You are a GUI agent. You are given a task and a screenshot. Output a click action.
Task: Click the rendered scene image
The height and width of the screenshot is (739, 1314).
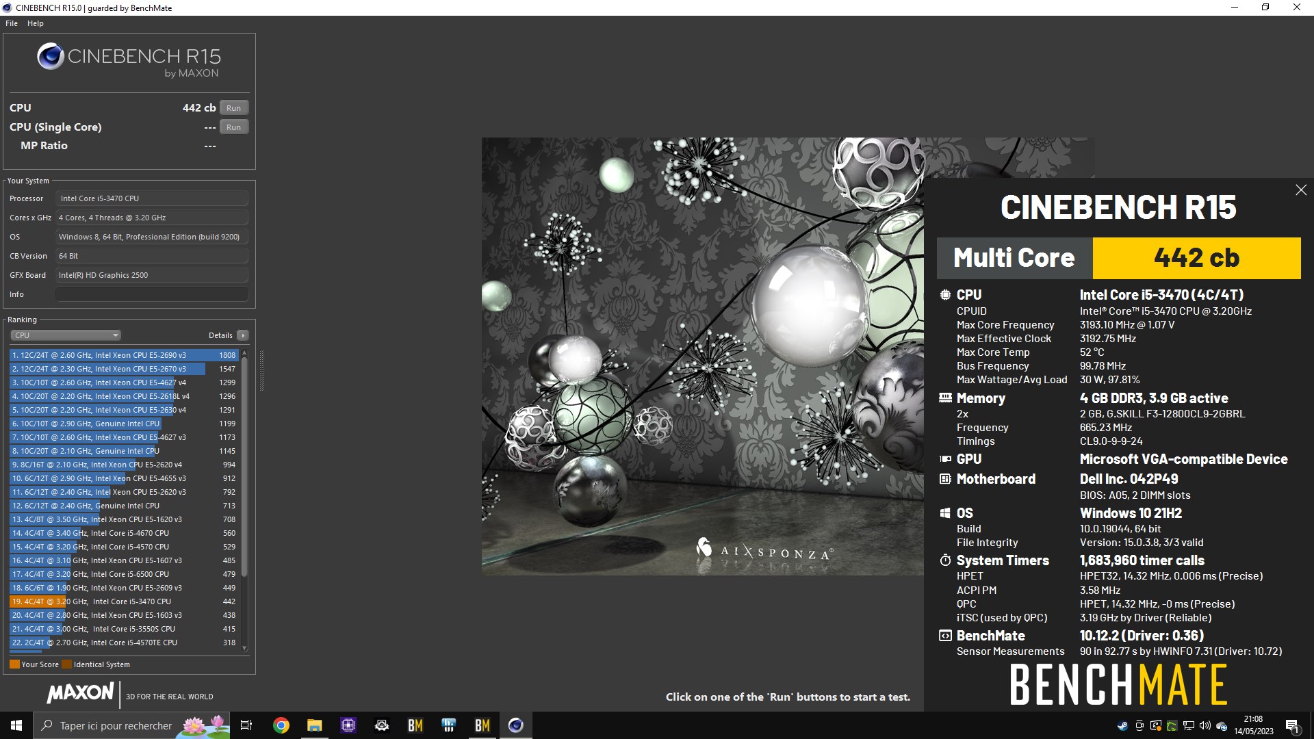703,356
